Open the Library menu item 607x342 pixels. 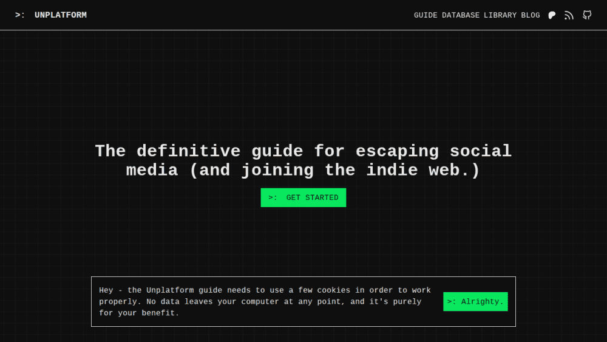[500, 15]
